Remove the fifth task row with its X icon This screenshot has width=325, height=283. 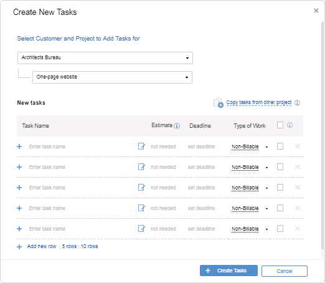[298, 229]
